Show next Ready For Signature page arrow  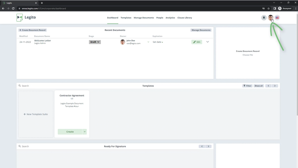click(x=208, y=146)
